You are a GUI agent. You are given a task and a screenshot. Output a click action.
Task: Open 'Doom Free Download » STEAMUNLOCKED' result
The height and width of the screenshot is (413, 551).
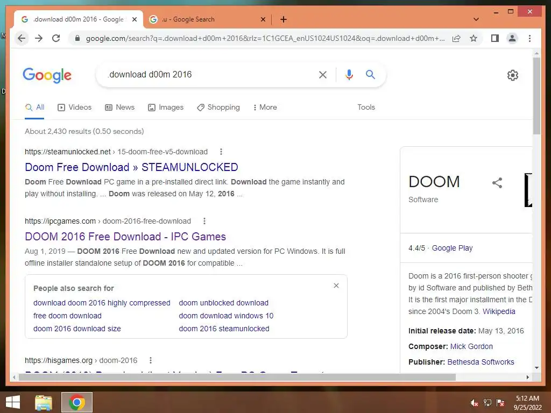click(x=131, y=167)
